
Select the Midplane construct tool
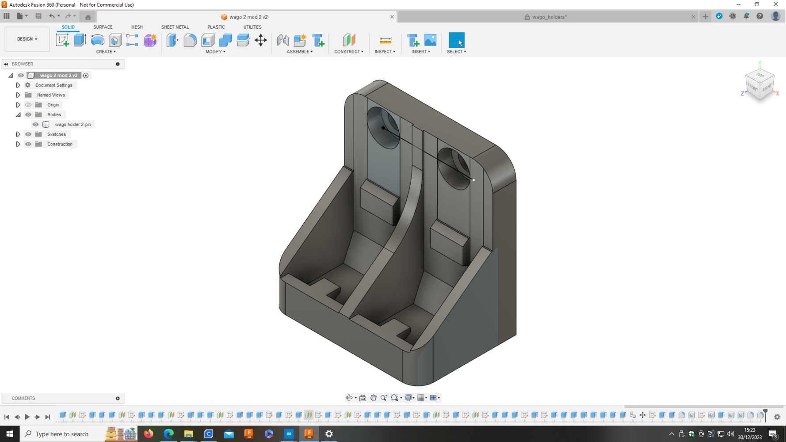point(349,40)
